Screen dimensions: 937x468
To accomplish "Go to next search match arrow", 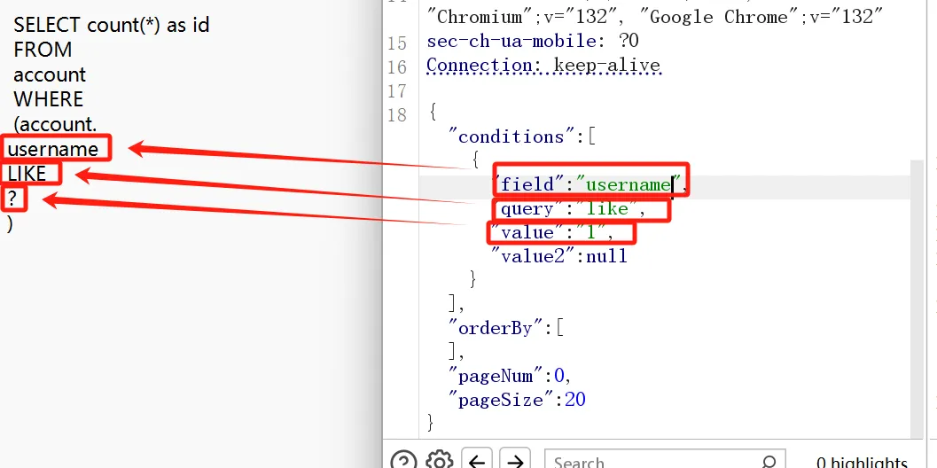I will click(x=514, y=460).
